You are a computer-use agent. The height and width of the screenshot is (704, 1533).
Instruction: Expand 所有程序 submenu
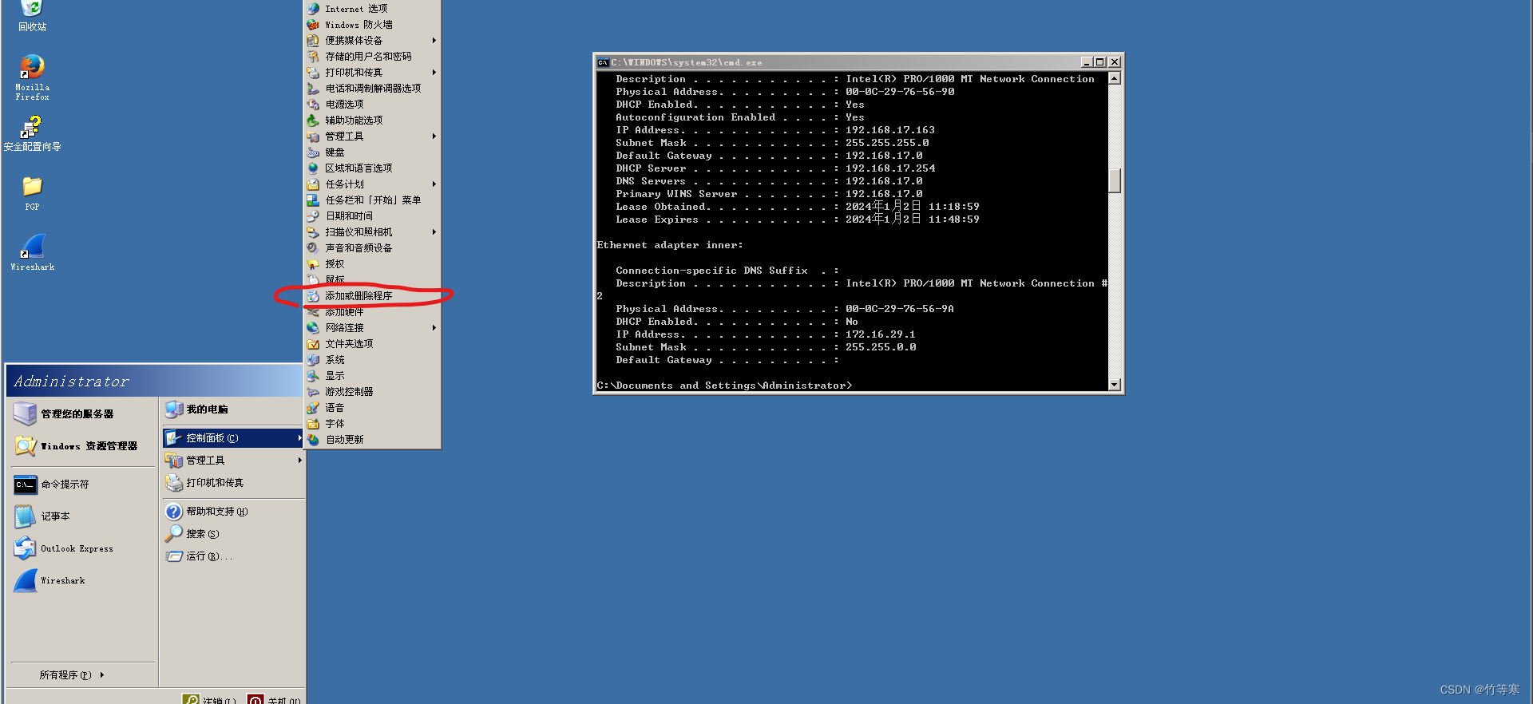click(x=72, y=674)
